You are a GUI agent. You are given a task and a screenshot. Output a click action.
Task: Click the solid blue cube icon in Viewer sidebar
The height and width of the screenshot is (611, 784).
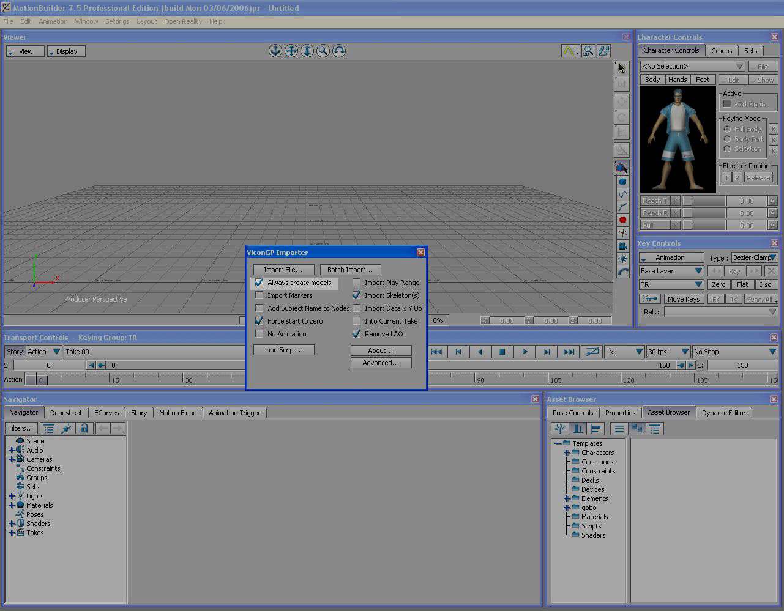point(622,182)
